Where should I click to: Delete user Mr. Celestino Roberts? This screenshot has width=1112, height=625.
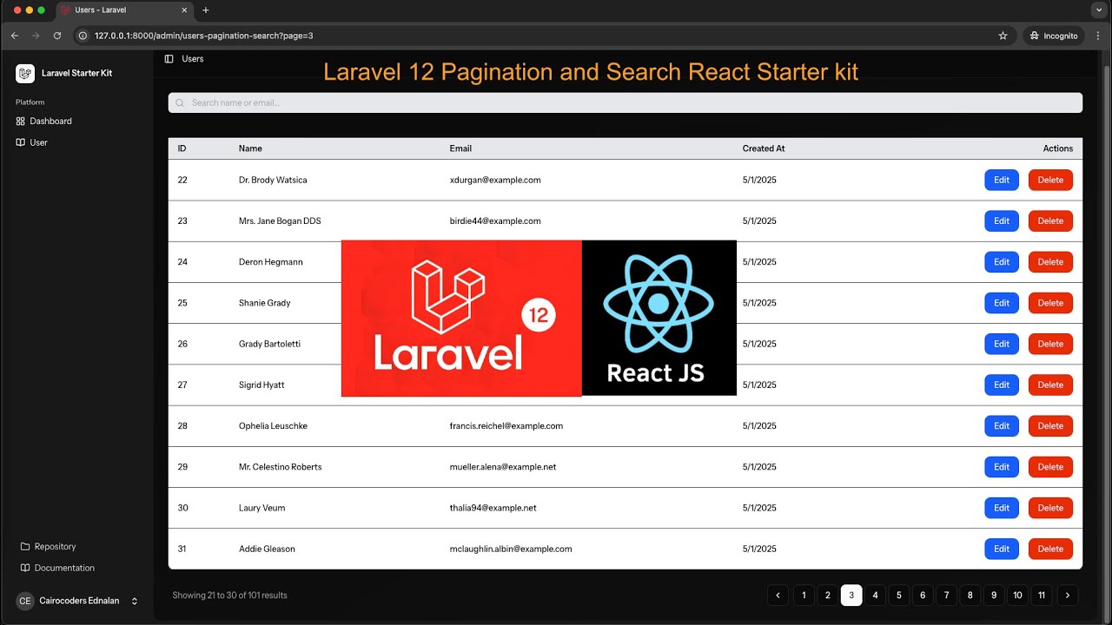point(1050,467)
